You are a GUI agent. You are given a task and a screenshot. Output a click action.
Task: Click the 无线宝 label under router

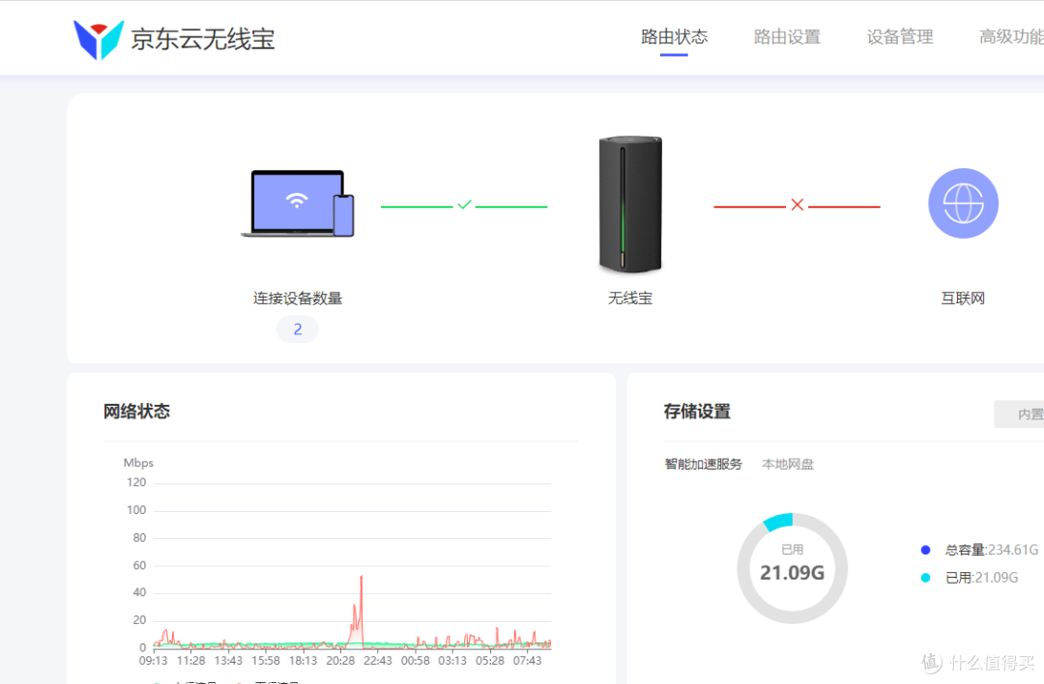point(630,299)
